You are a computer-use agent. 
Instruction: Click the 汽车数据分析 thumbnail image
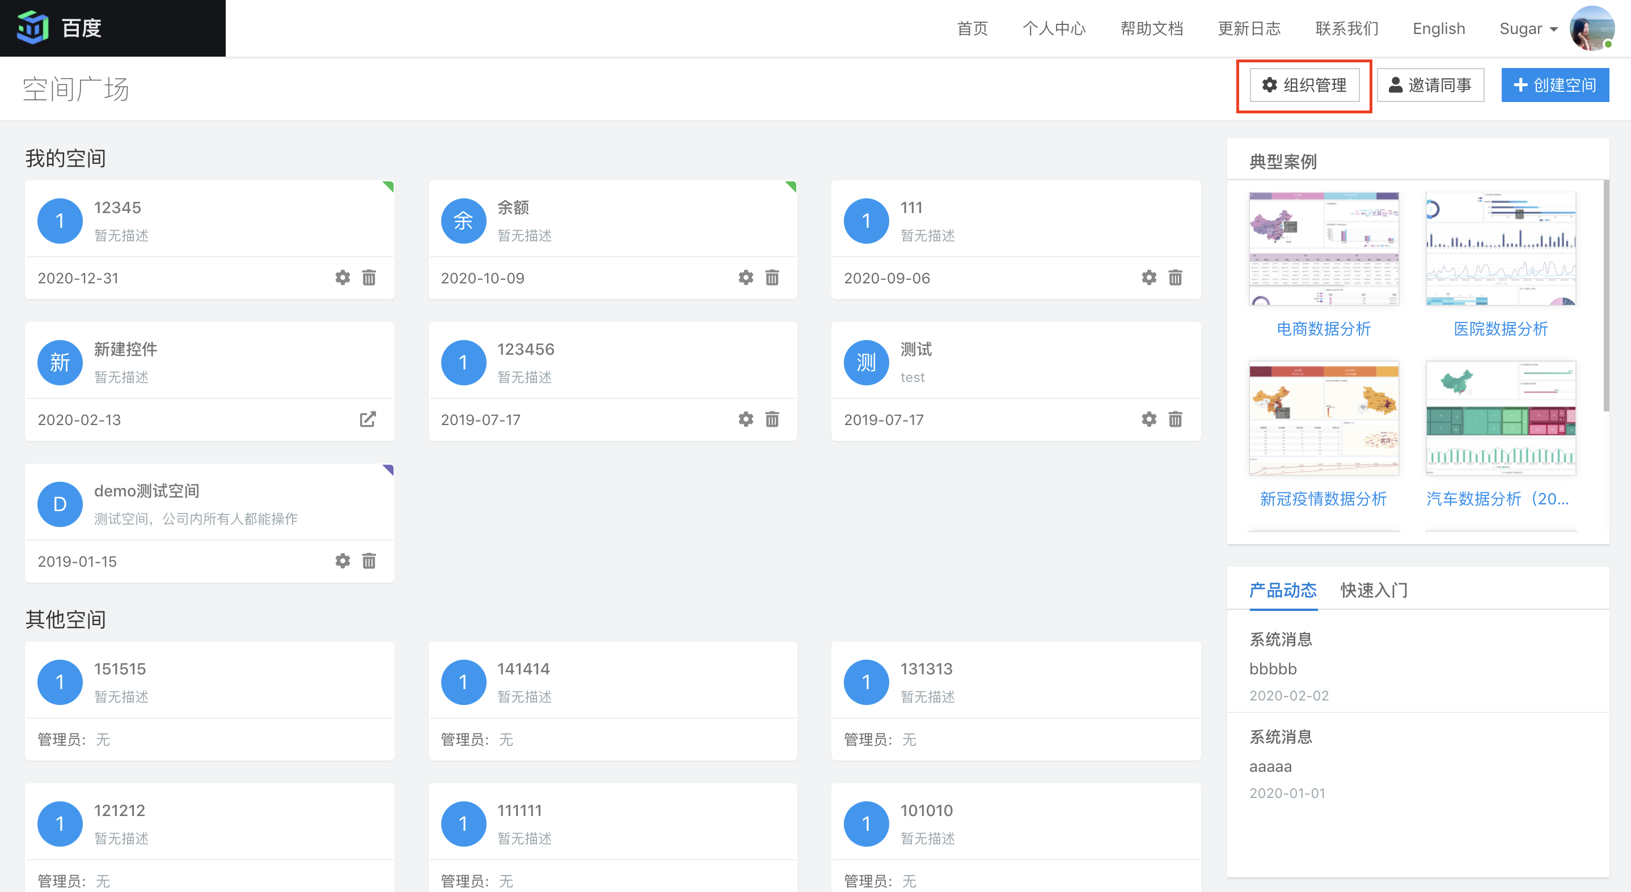pos(1501,418)
